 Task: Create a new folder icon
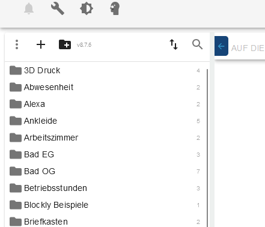click(65, 44)
